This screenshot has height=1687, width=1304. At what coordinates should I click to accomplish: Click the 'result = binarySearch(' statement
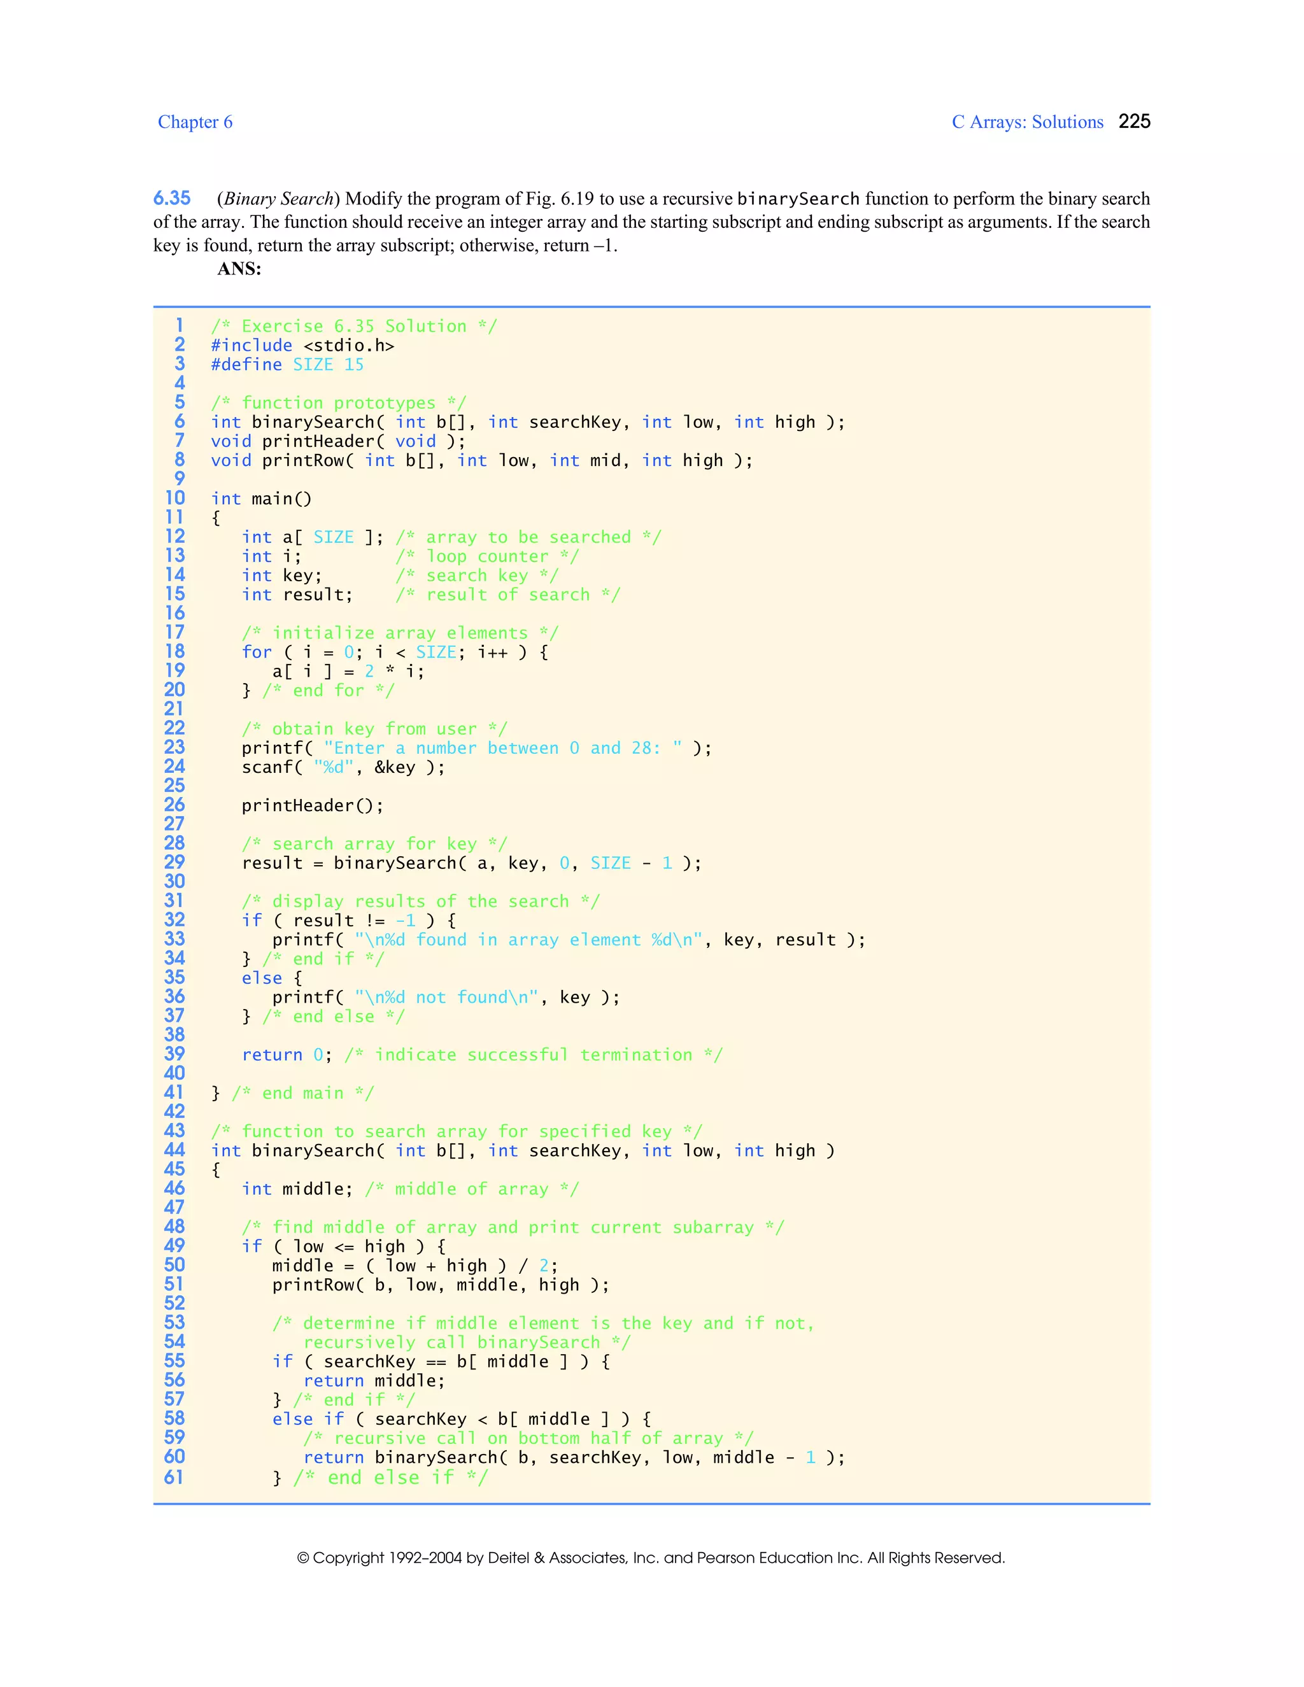471,863
